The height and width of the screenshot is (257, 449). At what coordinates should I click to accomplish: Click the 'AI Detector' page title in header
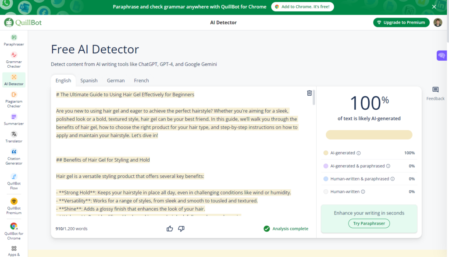tap(223, 22)
